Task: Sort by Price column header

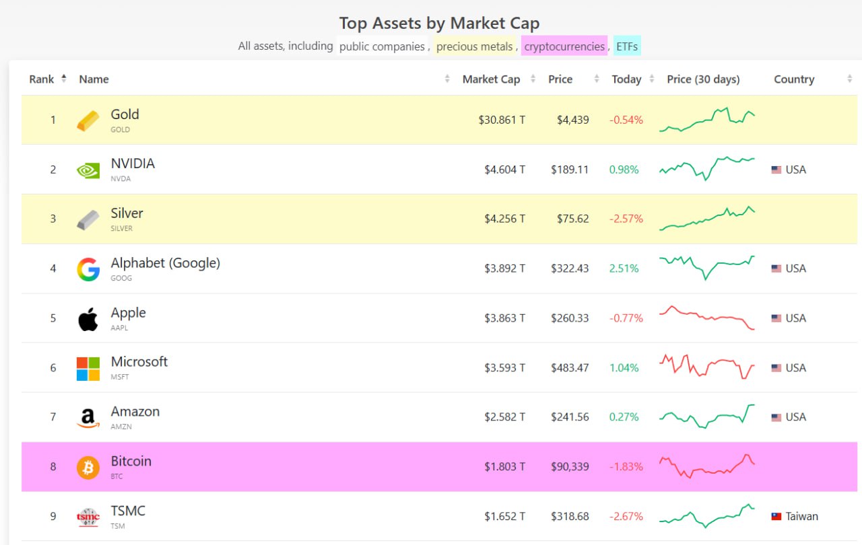Action: pyautogui.click(x=560, y=79)
